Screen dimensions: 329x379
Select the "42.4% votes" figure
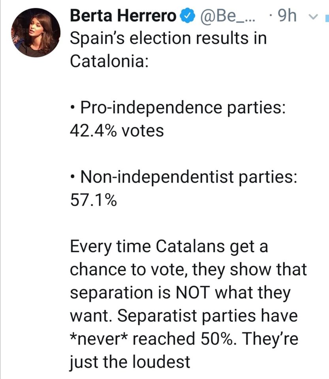tap(117, 131)
